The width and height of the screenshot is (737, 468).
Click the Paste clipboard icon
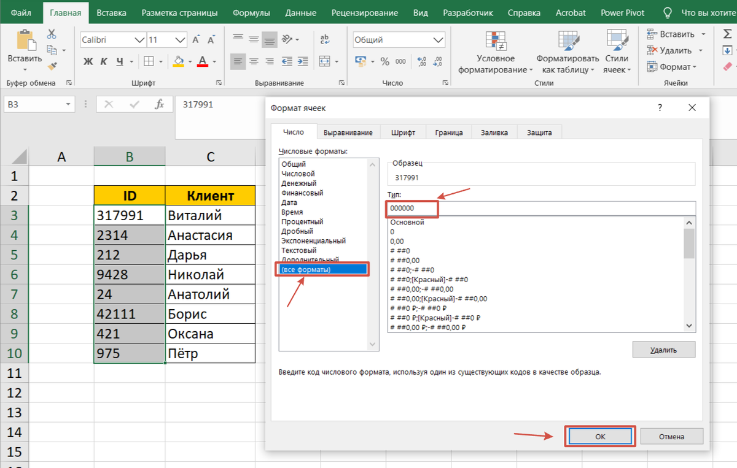click(x=25, y=40)
